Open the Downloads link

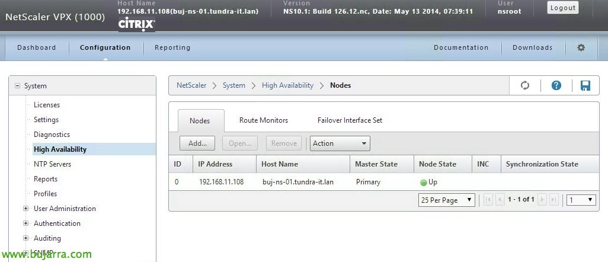[x=532, y=47]
